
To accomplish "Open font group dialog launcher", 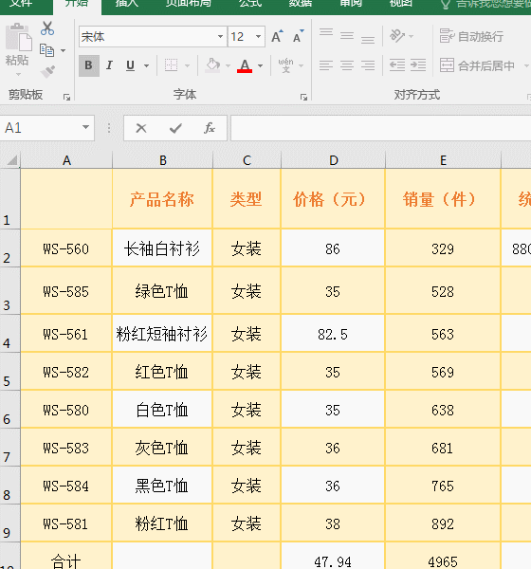I will 303,97.
